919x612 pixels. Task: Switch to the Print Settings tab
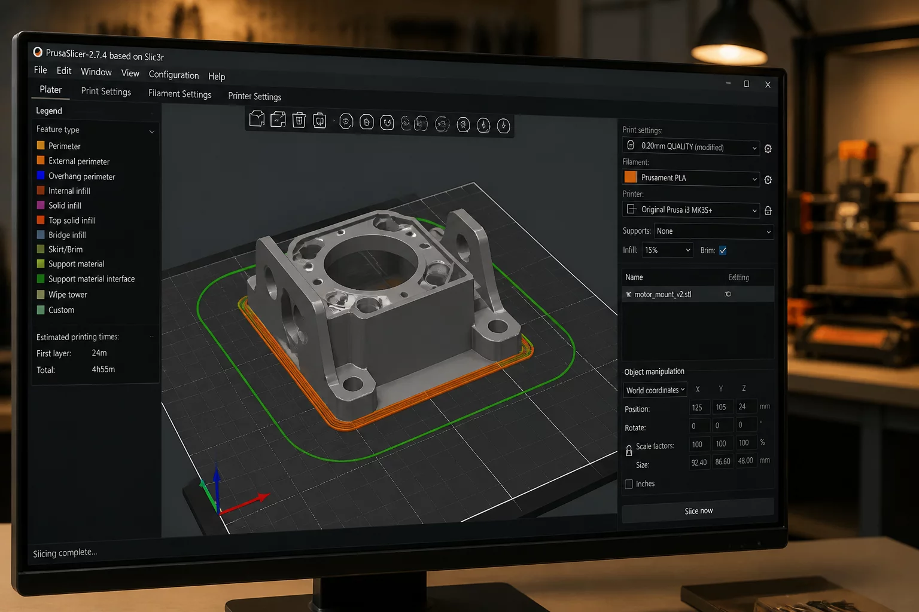106,91
